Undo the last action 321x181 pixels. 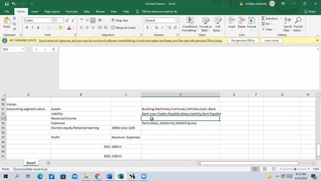tap(14, 4)
